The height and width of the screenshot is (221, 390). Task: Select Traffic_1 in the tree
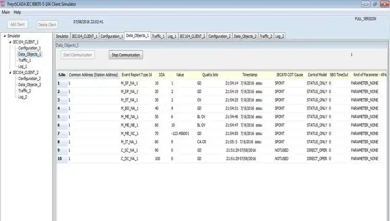tap(25, 60)
